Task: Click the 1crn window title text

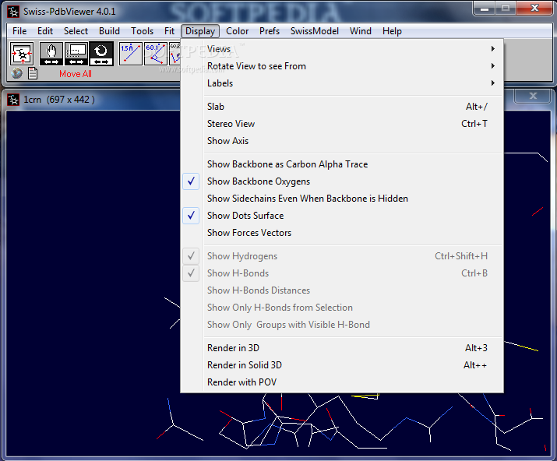Action: (x=59, y=100)
